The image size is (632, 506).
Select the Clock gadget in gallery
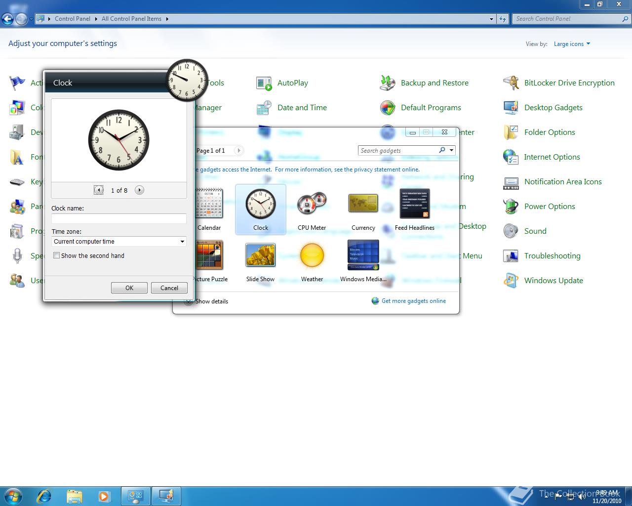tap(261, 209)
